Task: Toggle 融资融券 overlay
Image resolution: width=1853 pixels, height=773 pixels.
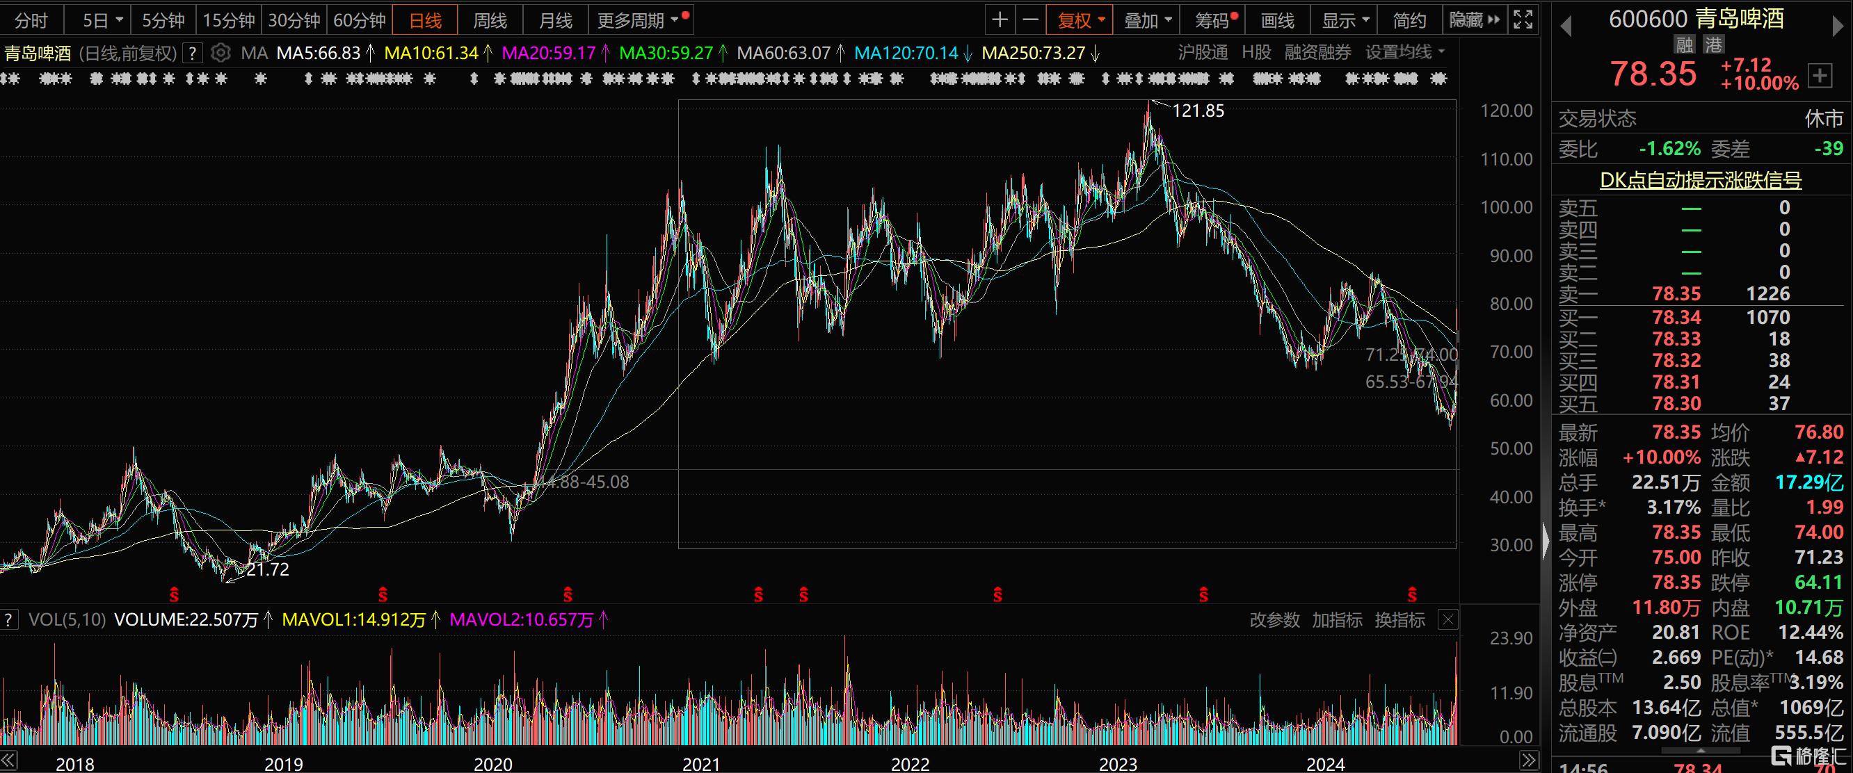Action: (x=1318, y=53)
